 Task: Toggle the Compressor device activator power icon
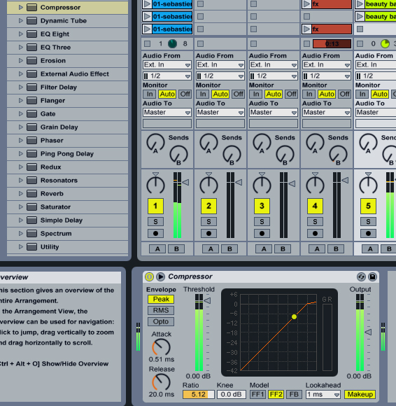point(149,276)
